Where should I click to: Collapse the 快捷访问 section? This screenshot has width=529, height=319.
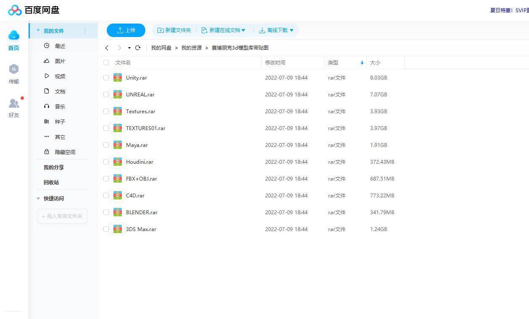point(38,198)
